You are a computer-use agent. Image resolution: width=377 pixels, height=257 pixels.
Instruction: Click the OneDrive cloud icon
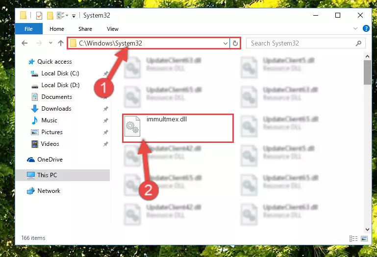[31, 160]
